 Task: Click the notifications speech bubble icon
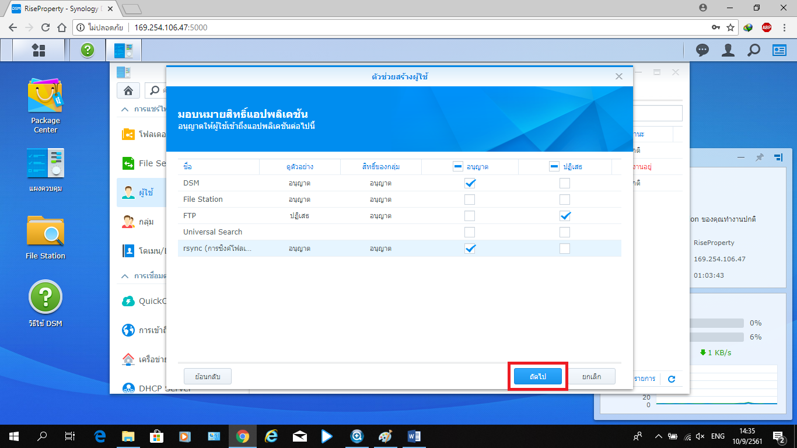(702, 51)
